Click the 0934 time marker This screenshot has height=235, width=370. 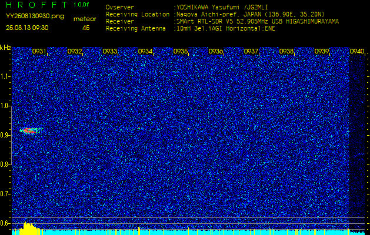pyautogui.click(x=145, y=51)
